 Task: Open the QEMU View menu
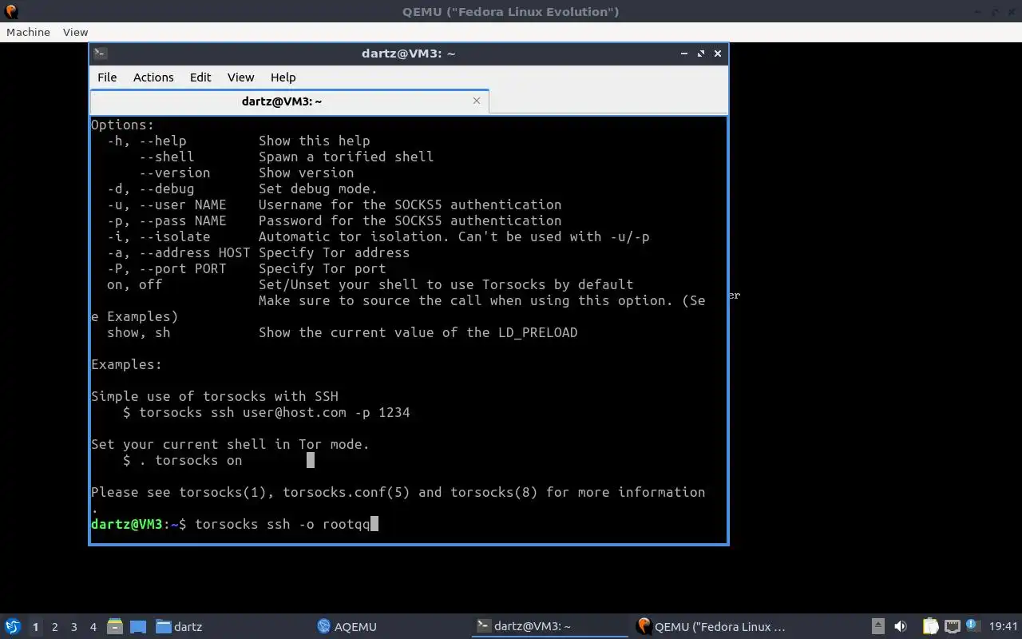click(75, 32)
